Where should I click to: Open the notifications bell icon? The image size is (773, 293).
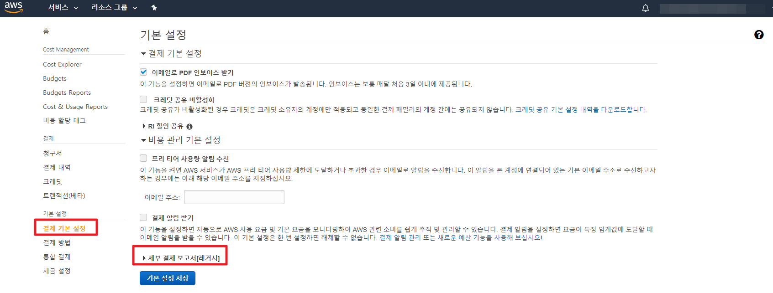point(645,8)
